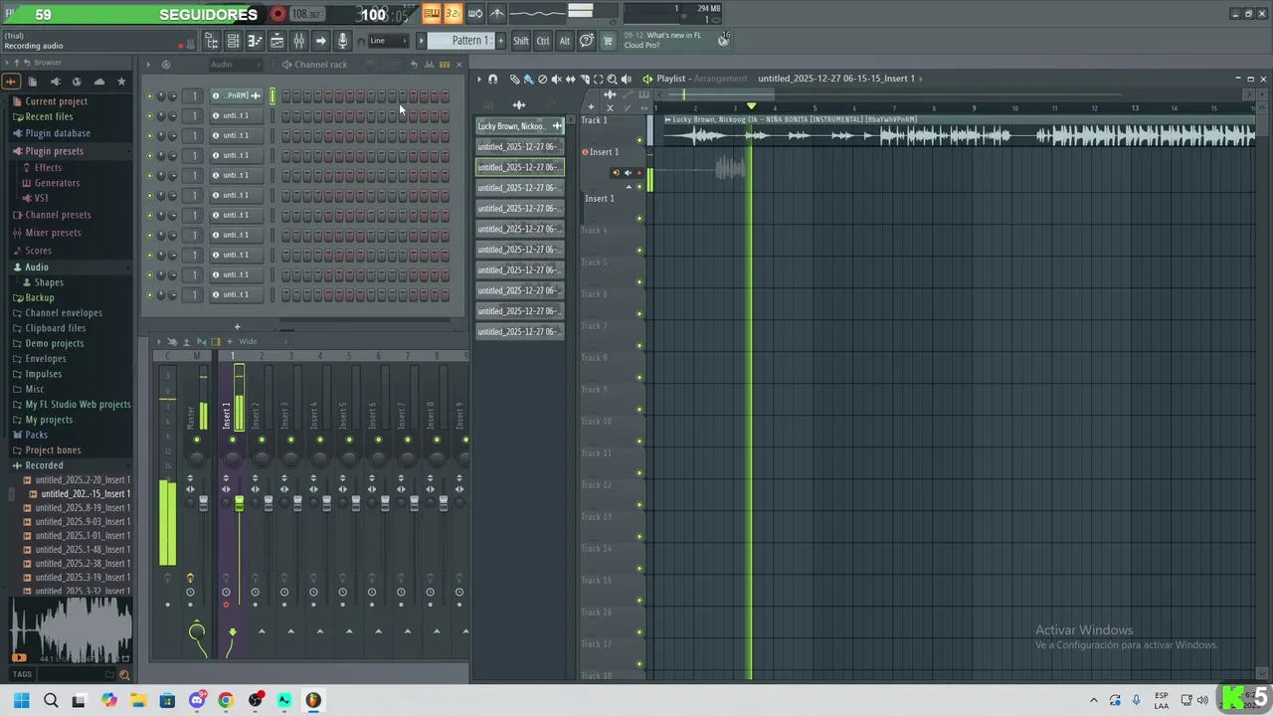Toggle mute LED of PnRM channel

149,96
